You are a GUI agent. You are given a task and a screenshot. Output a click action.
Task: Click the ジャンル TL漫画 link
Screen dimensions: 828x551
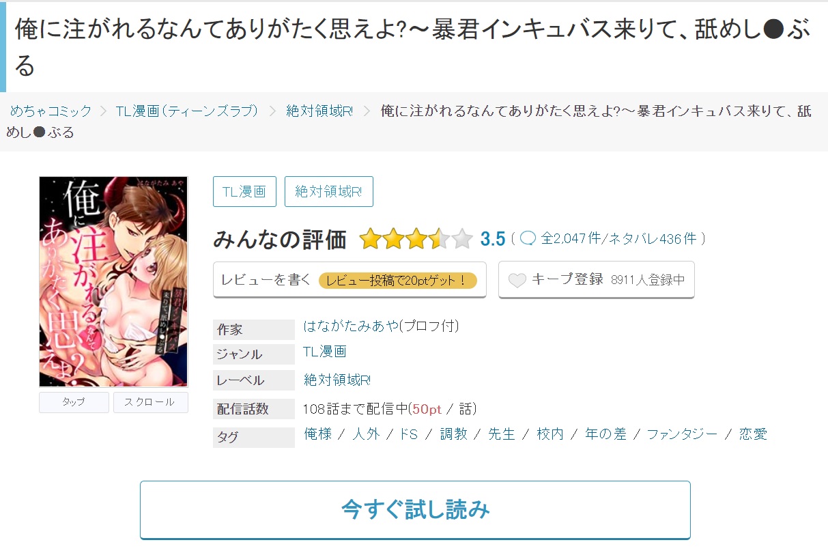pos(325,352)
